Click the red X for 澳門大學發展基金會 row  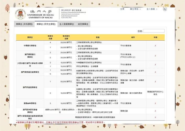click(x=155, y=117)
